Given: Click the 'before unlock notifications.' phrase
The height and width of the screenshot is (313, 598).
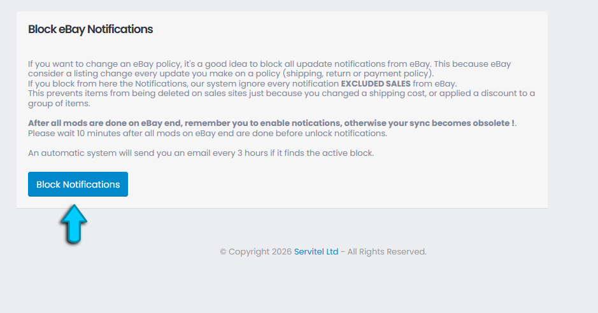Looking at the screenshot, I should pos(331,133).
